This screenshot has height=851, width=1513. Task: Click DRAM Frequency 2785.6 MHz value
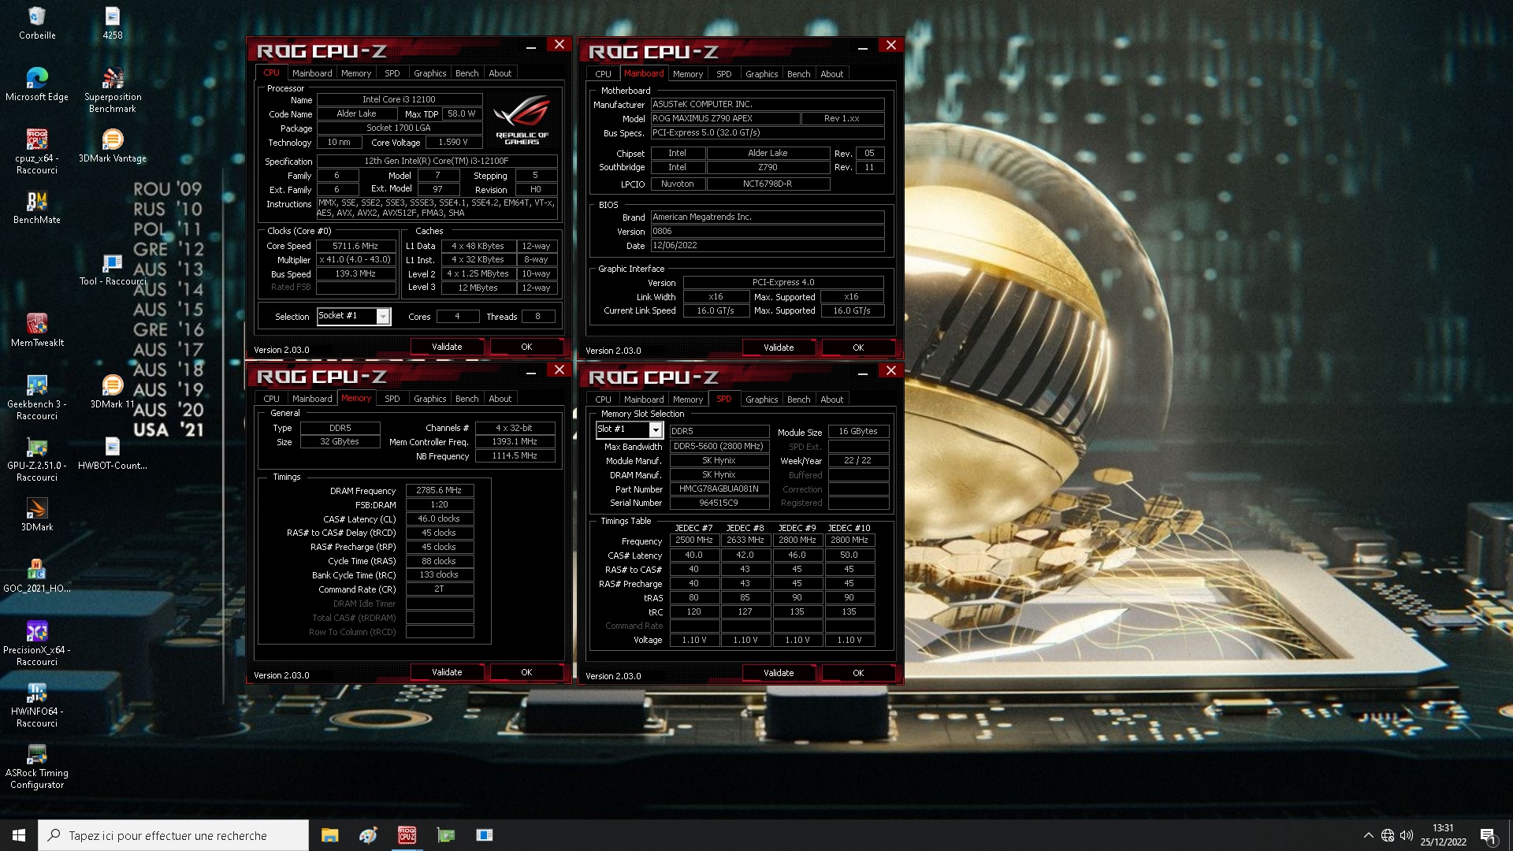(440, 490)
